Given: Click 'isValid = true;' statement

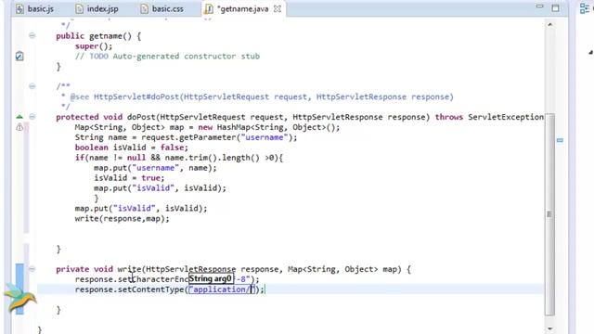Looking at the screenshot, I should pyautogui.click(x=129, y=178).
